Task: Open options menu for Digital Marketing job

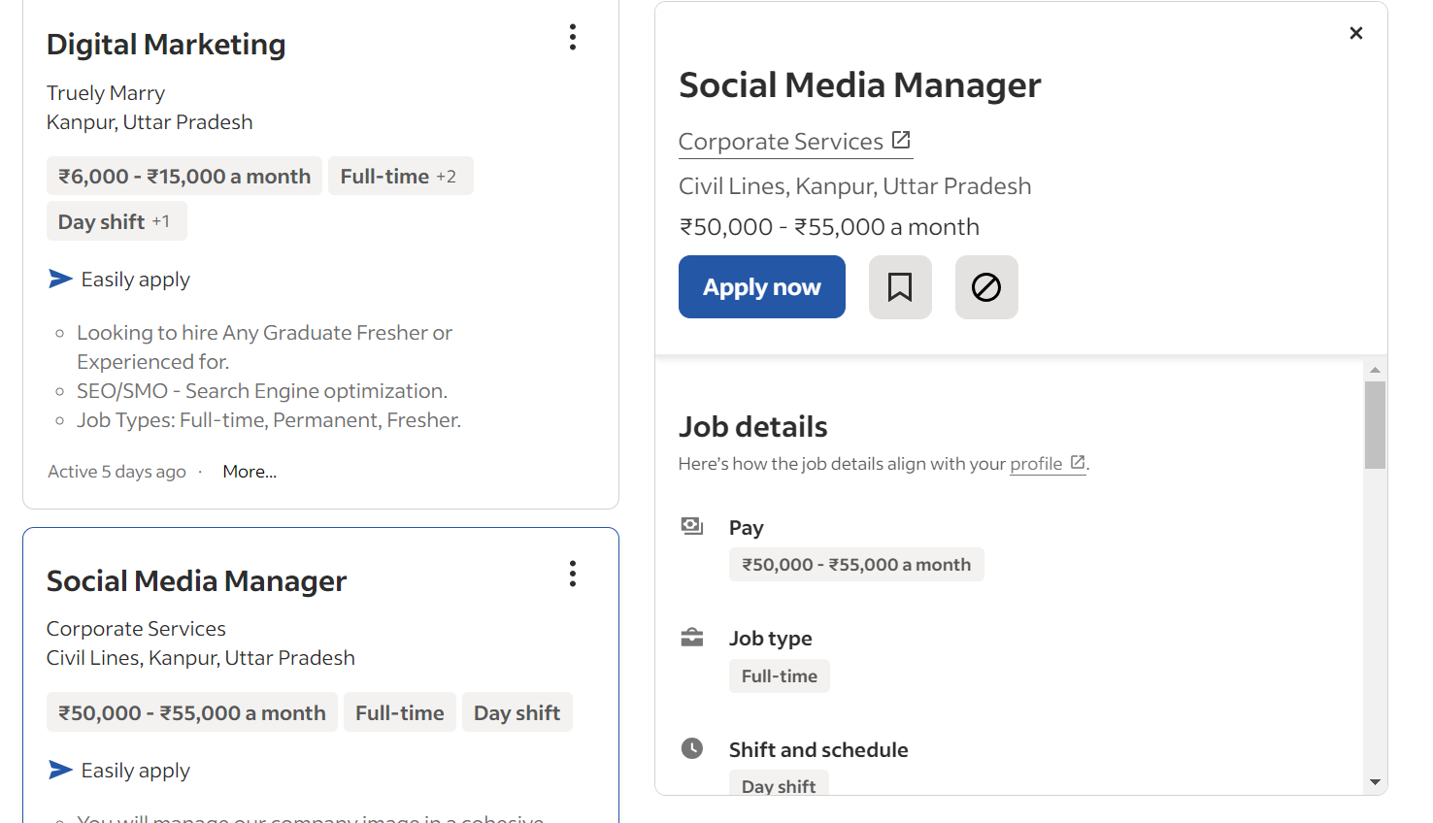Action: coord(573,37)
